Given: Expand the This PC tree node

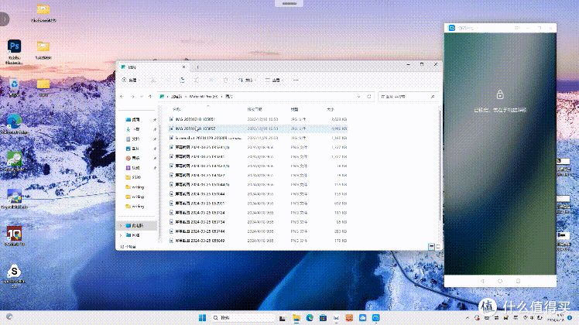Looking at the screenshot, I should pyautogui.click(x=119, y=224).
